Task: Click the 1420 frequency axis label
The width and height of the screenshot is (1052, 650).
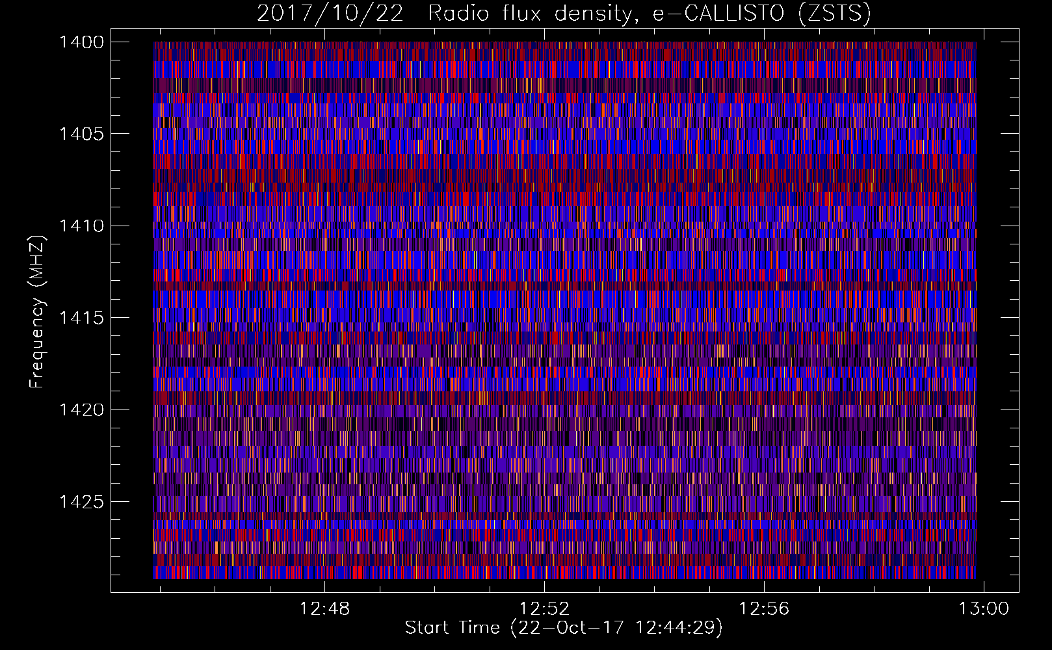Action: tap(81, 410)
